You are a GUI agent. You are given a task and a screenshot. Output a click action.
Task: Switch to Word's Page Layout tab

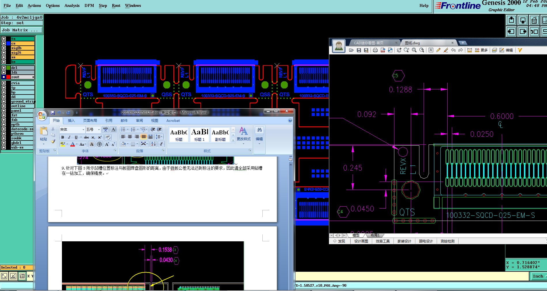[x=90, y=121]
